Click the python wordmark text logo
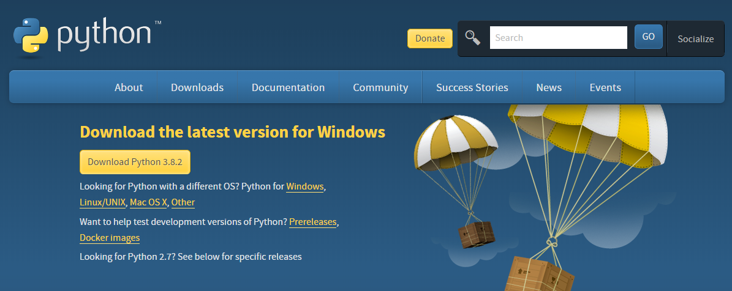732x291 pixels. (109, 36)
